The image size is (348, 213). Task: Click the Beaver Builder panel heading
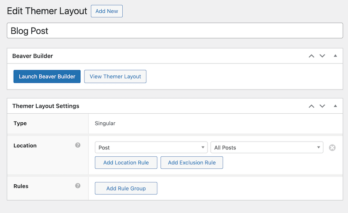[33, 56]
